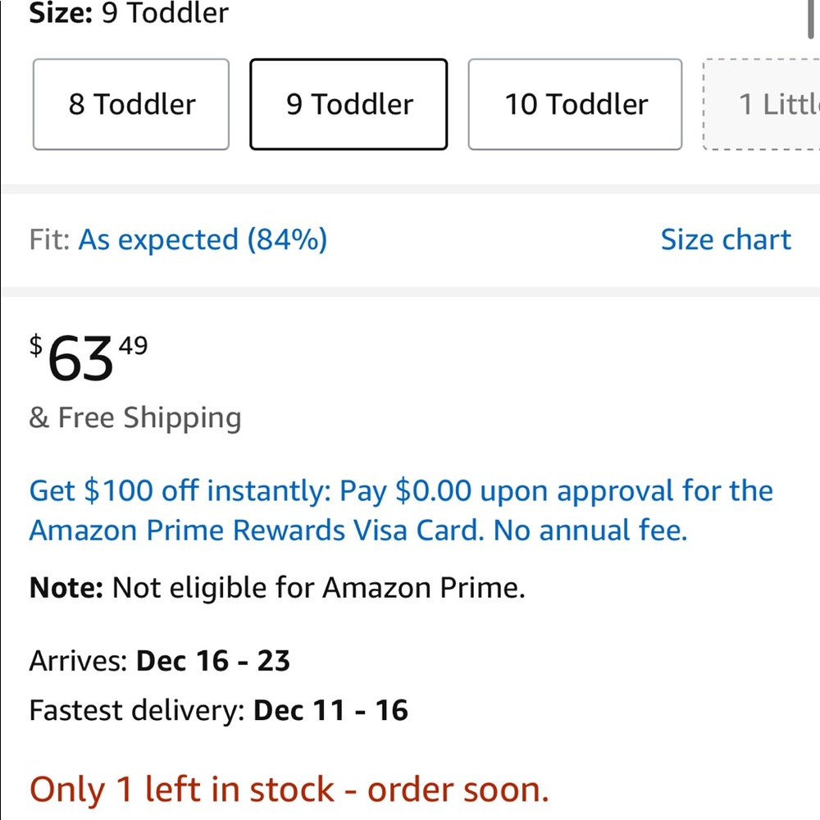This screenshot has width=820, height=820.
Task: Click the "No annual fee" portion of the offer
Action: pos(590,530)
